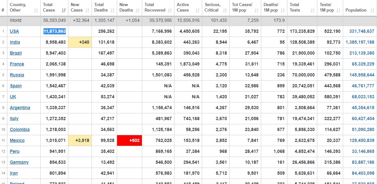Open the UK country link
Viewport: 377px width, 184px height.
13,97
